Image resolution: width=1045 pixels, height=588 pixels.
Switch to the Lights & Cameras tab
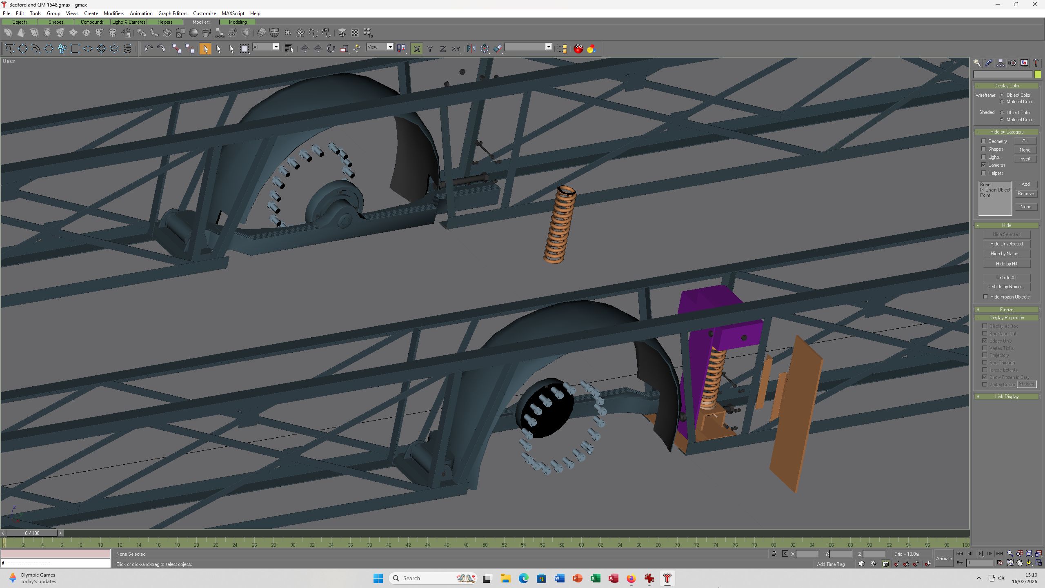coord(129,22)
